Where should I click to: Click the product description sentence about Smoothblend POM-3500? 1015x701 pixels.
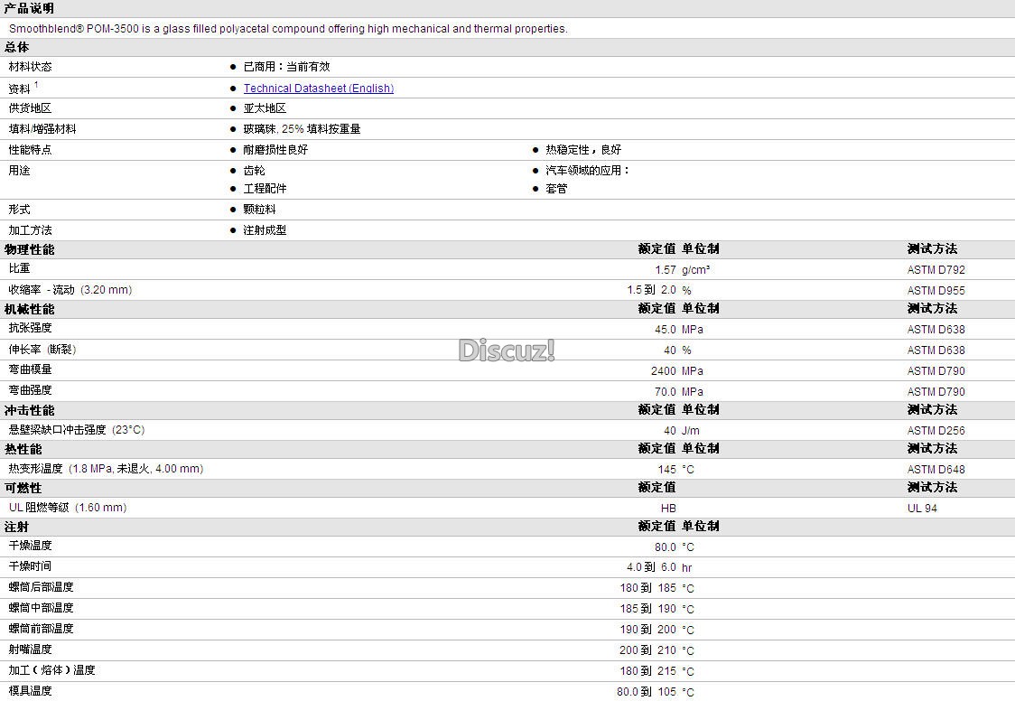tap(288, 29)
